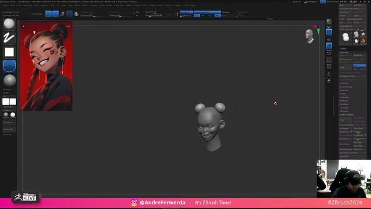Click the QuickSave button
The image size is (371, 209).
tap(297, 2)
